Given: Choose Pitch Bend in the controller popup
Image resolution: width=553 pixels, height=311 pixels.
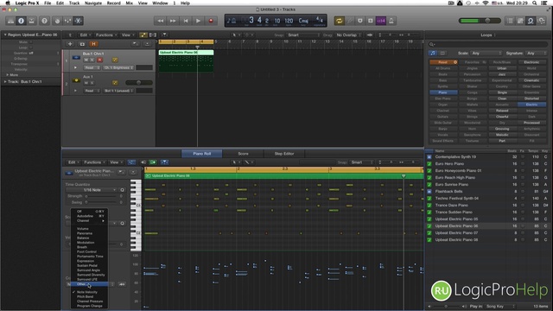Looking at the screenshot, I should pos(89,297).
